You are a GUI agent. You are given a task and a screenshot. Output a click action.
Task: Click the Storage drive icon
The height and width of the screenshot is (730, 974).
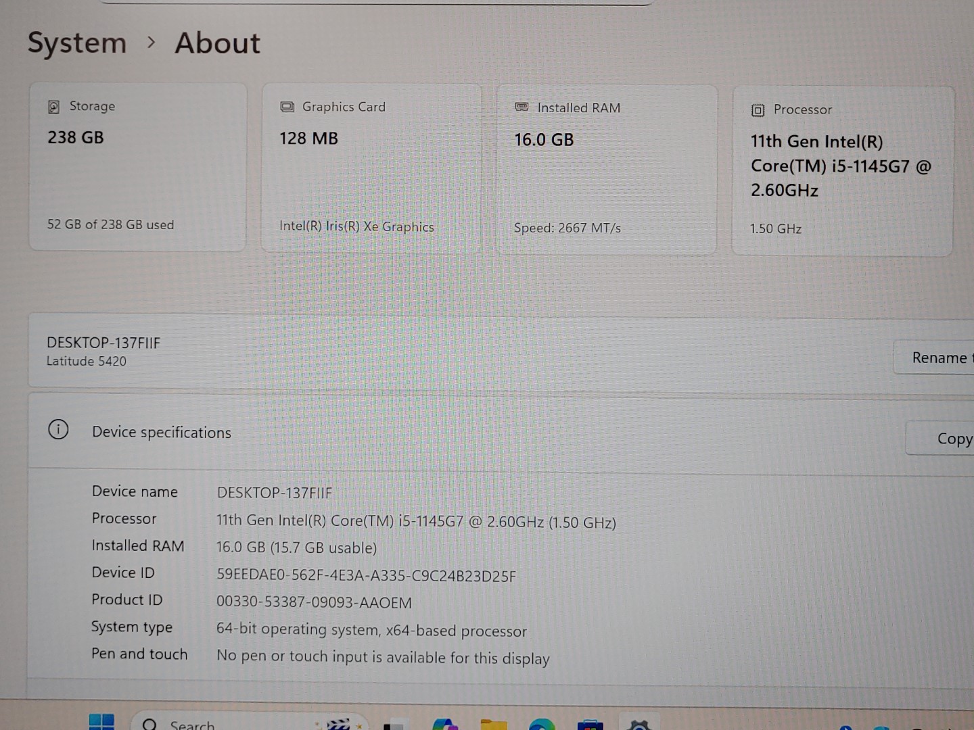pos(53,106)
